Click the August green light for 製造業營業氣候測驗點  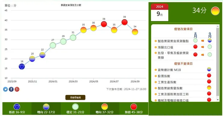(x=195, y=40)
